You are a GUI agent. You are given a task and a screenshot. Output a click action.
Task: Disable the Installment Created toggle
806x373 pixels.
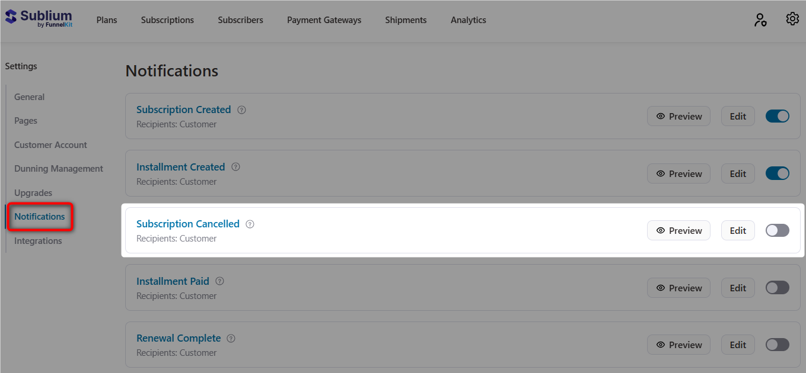(777, 173)
